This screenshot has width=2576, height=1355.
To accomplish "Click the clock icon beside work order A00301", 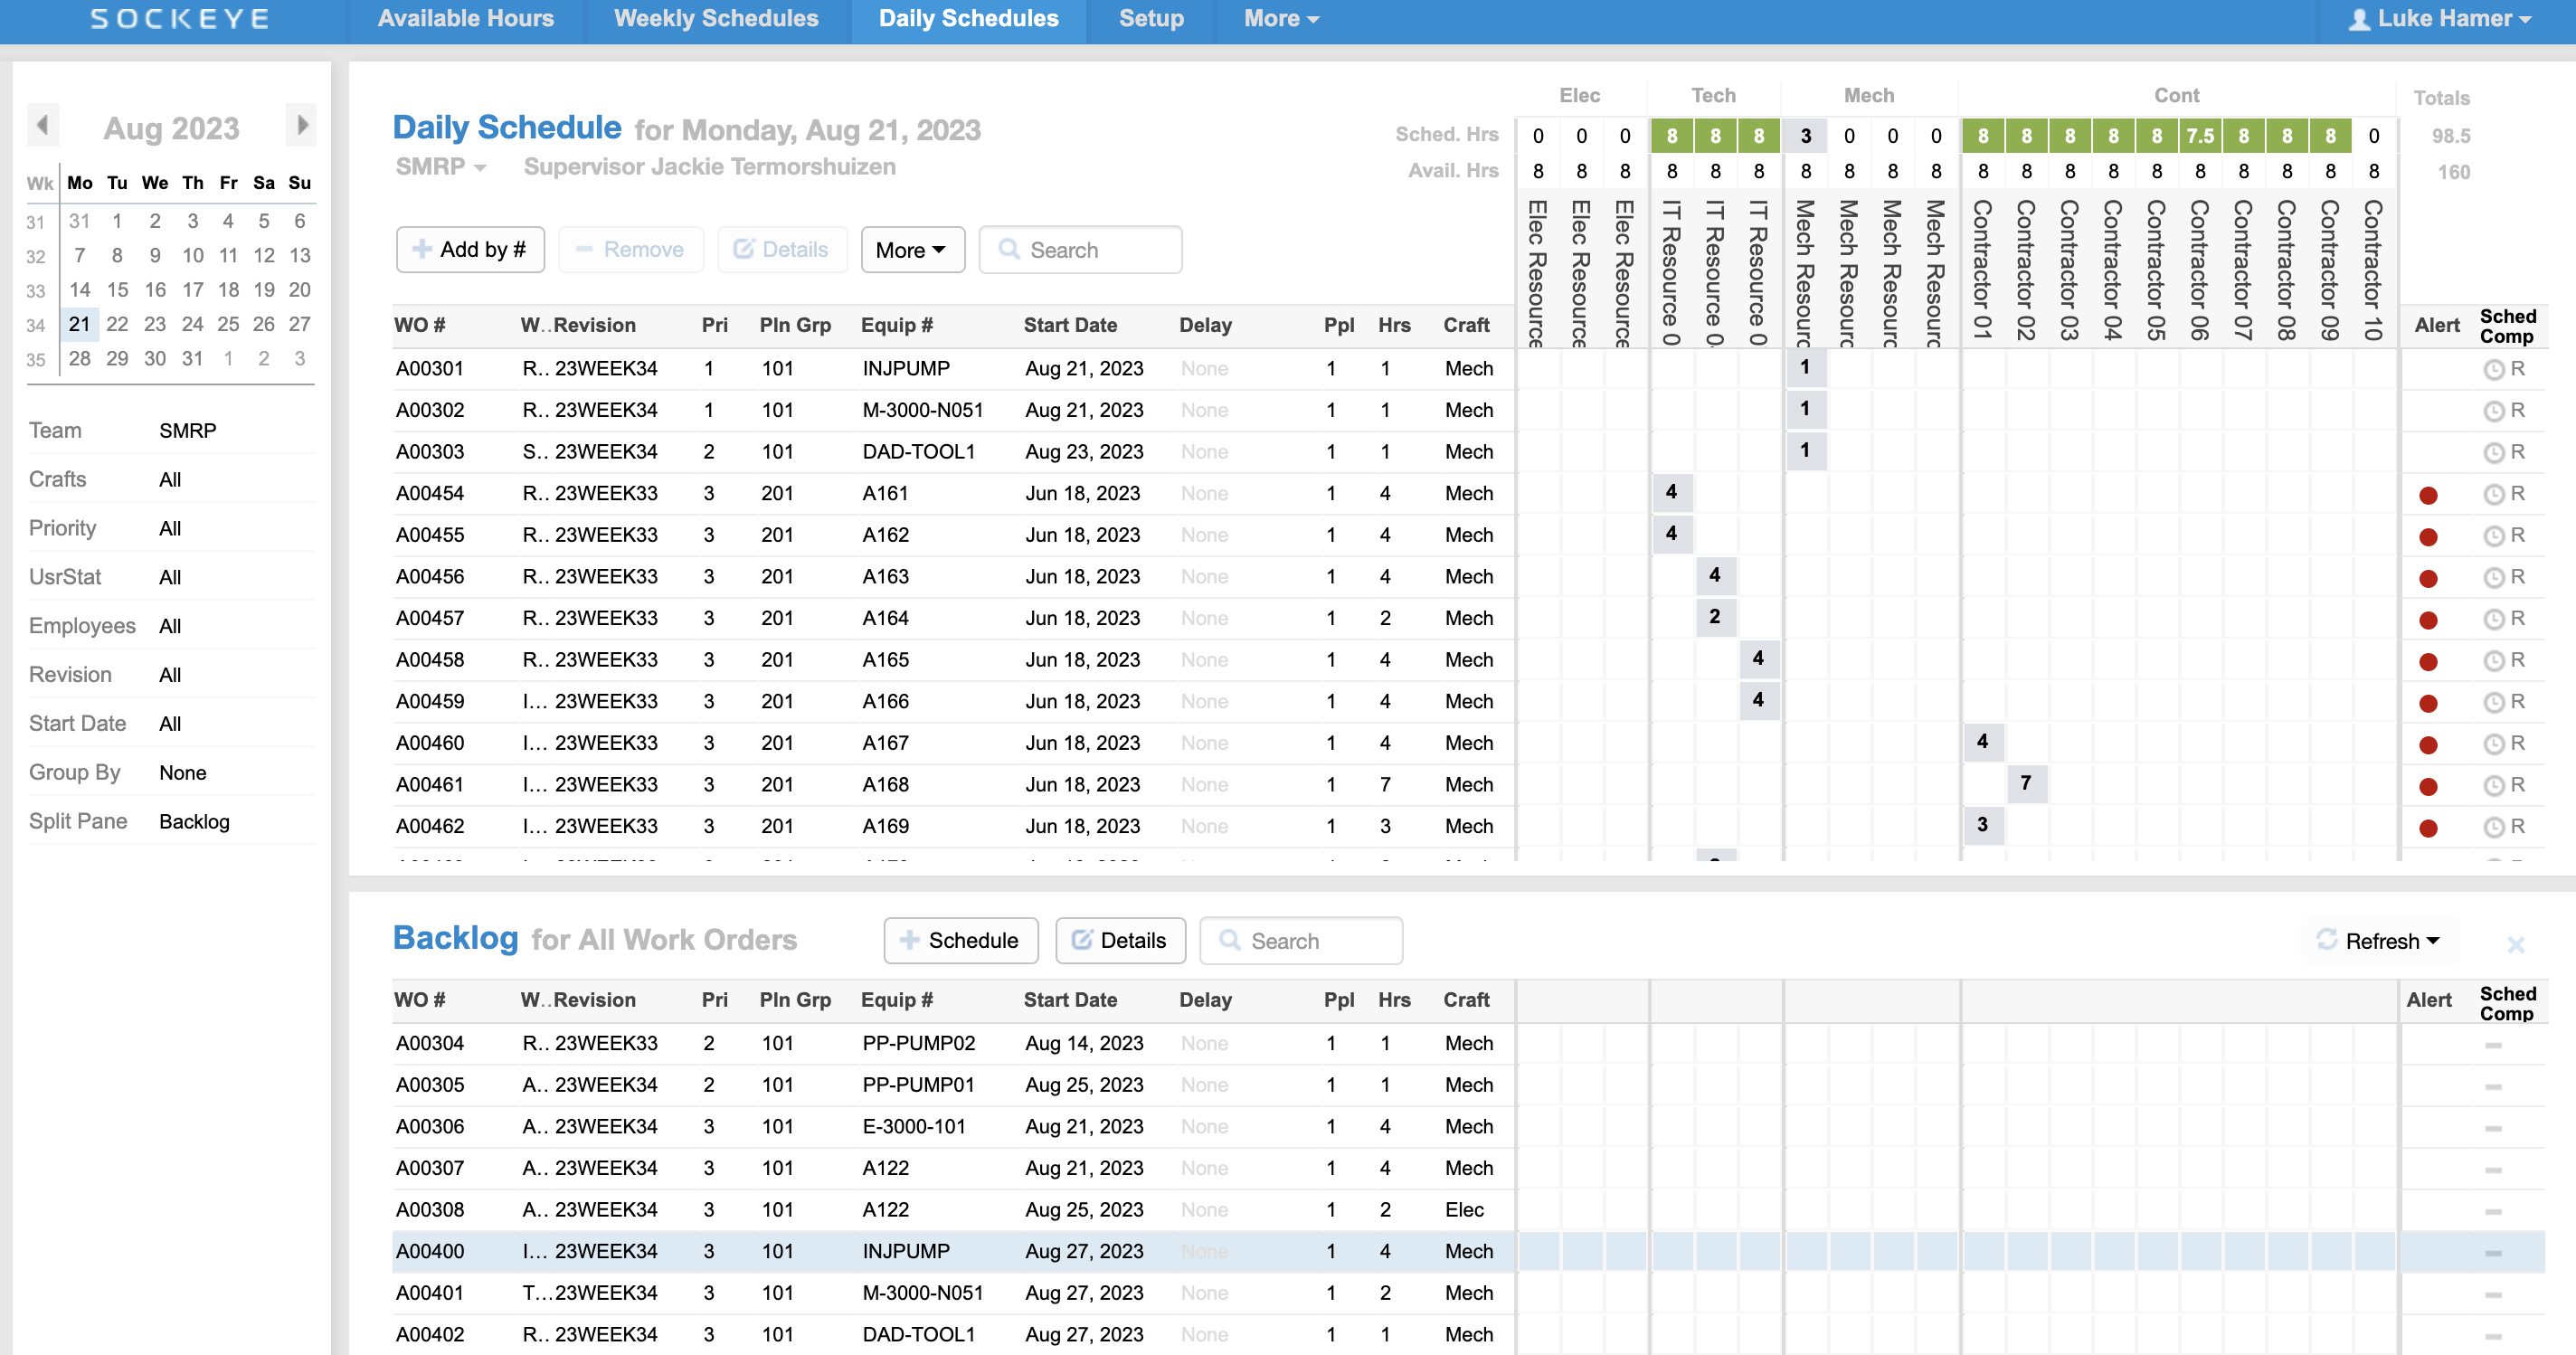I will tap(2493, 368).
